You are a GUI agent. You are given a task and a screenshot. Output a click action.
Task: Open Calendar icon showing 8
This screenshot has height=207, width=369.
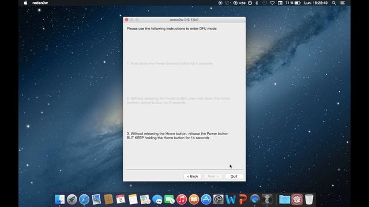(x=121, y=200)
